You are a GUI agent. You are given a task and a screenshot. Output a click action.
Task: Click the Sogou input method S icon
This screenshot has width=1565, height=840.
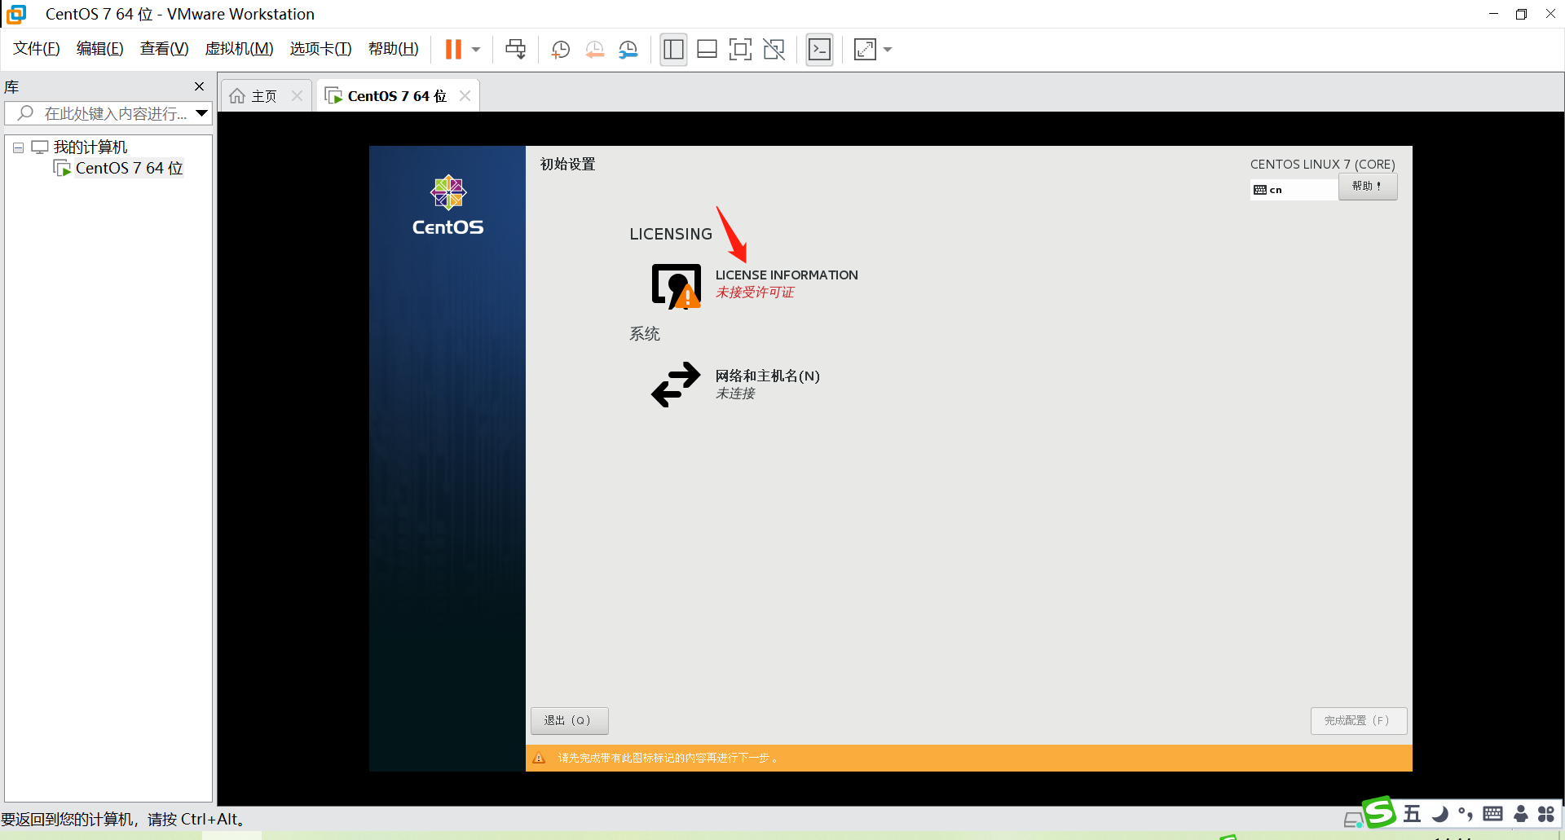pos(1379,812)
